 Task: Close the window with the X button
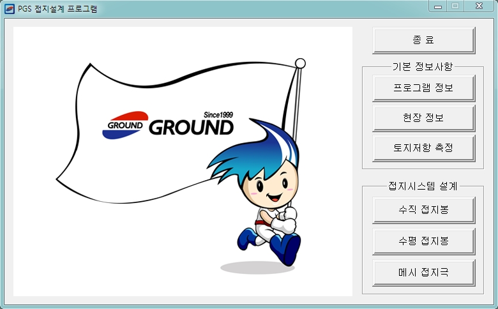tap(478, 6)
